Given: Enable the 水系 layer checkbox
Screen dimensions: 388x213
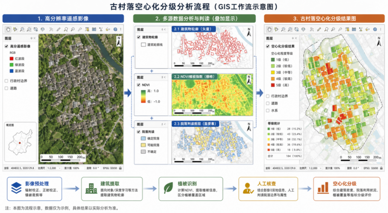Looking at the screenshot, I should 268,110.
